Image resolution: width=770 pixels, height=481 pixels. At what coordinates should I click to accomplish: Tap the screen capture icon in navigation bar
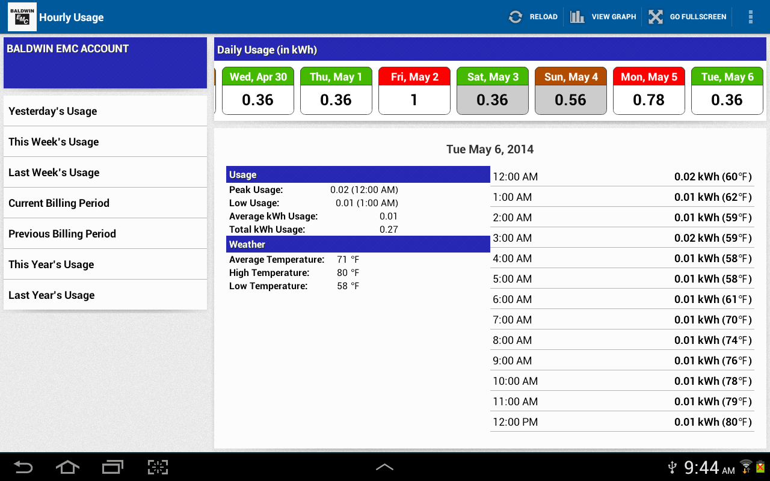click(x=158, y=467)
